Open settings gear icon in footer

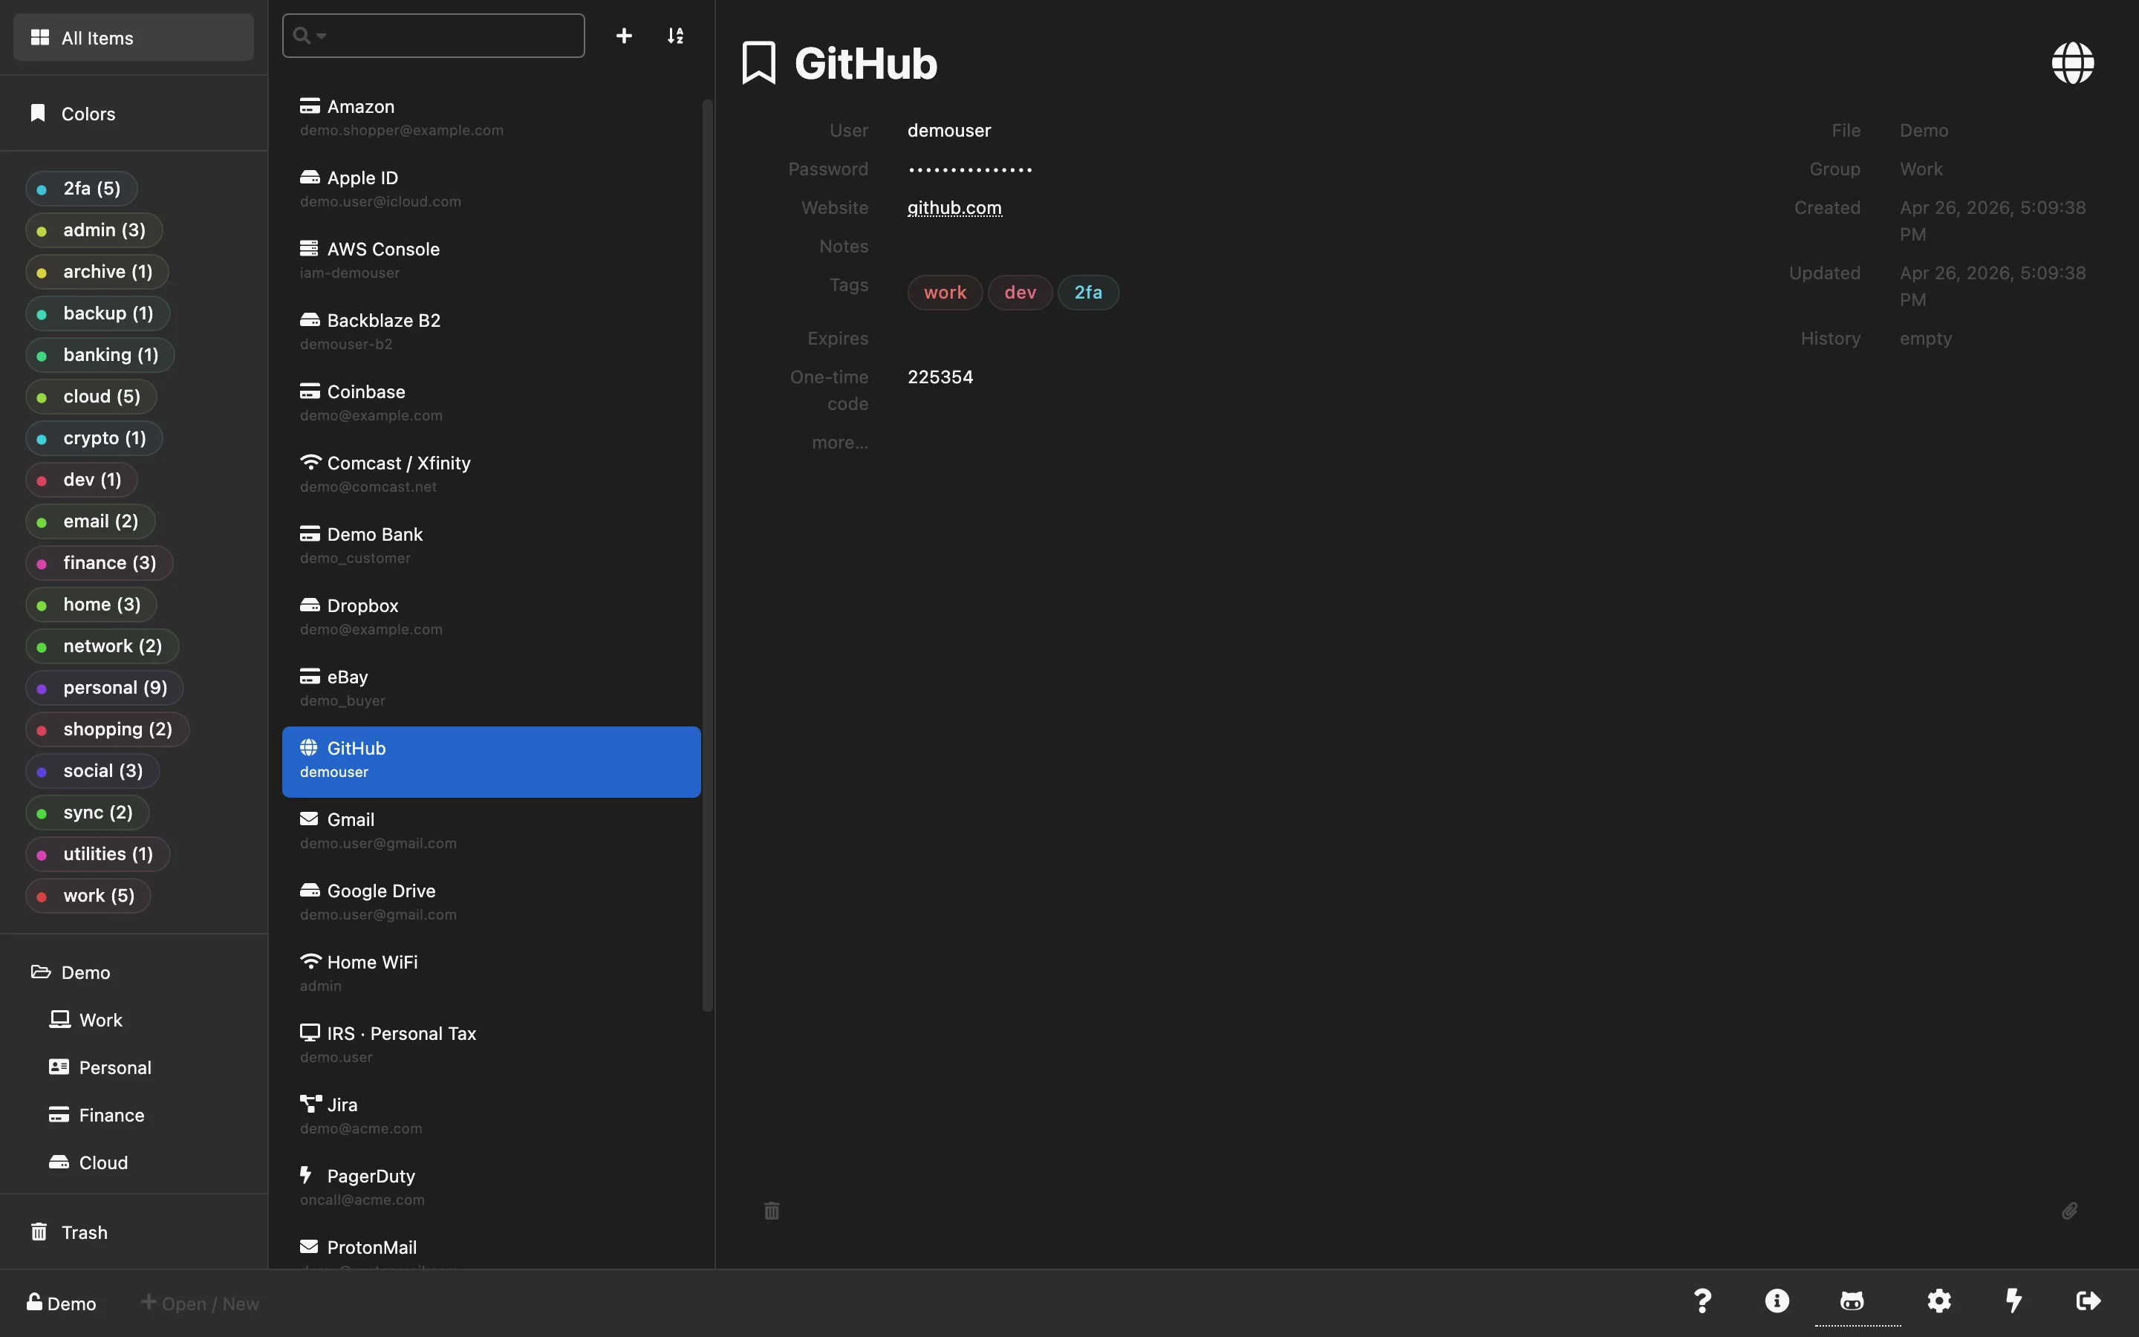(x=1939, y=1301)
